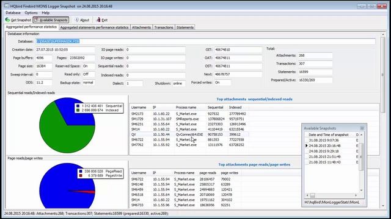391x219 pixels.
Task: Click the Top attachments sequential/indexed reads heading
Action: tap(254, 99)
